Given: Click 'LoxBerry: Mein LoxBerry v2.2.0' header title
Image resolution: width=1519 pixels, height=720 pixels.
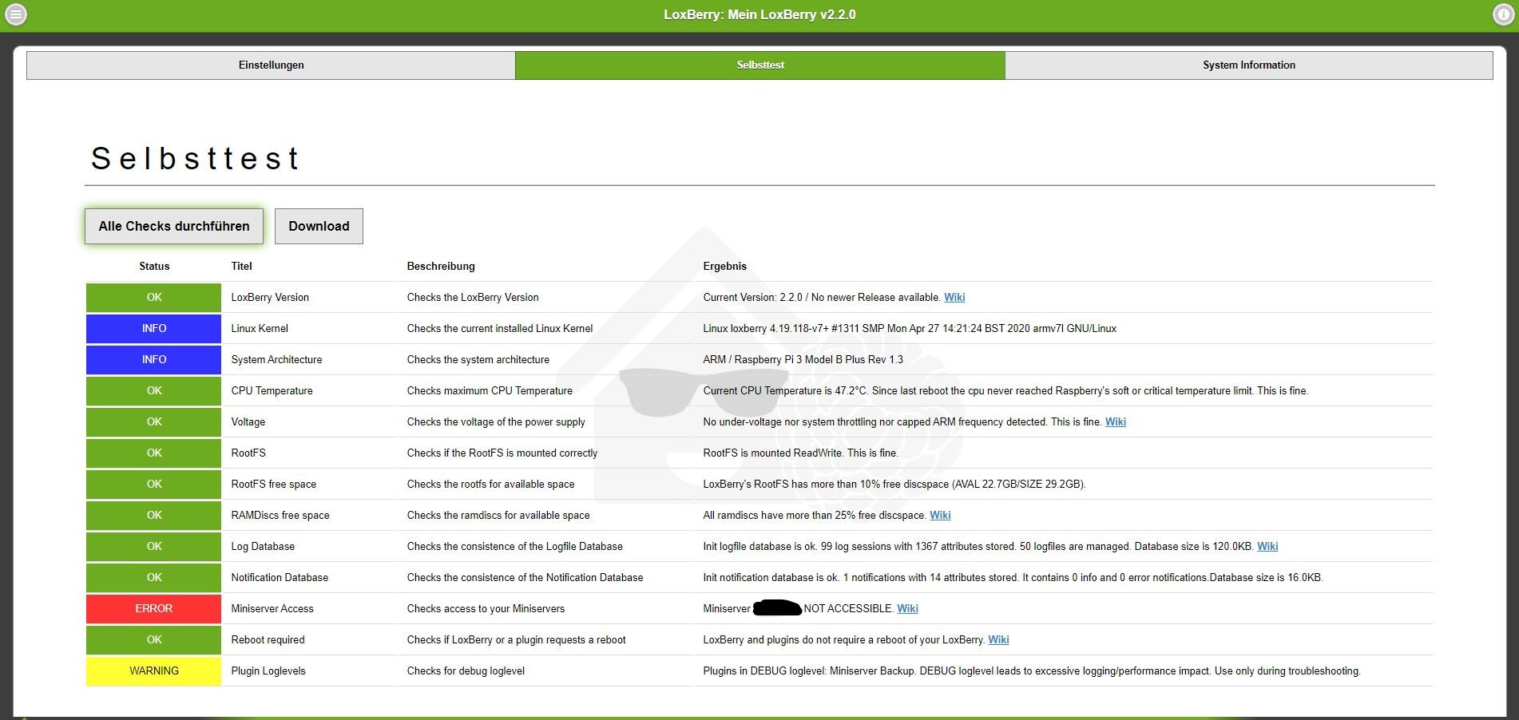Looking at the screenshot, I should [x=759, y=14].
